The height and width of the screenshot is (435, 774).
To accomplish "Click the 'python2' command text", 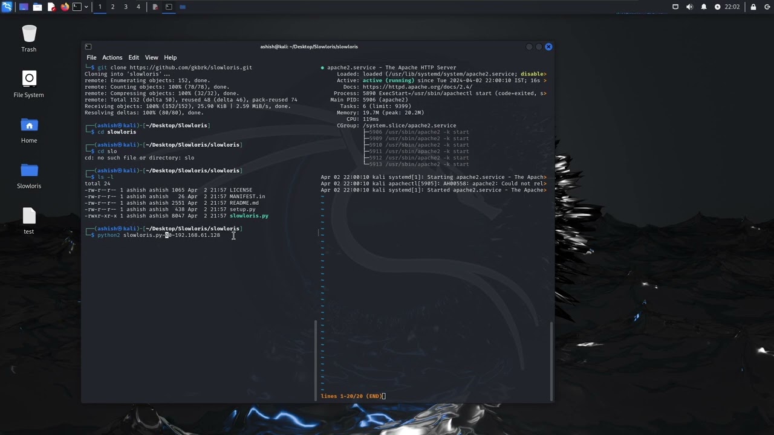I will click(x=109, y=235).
